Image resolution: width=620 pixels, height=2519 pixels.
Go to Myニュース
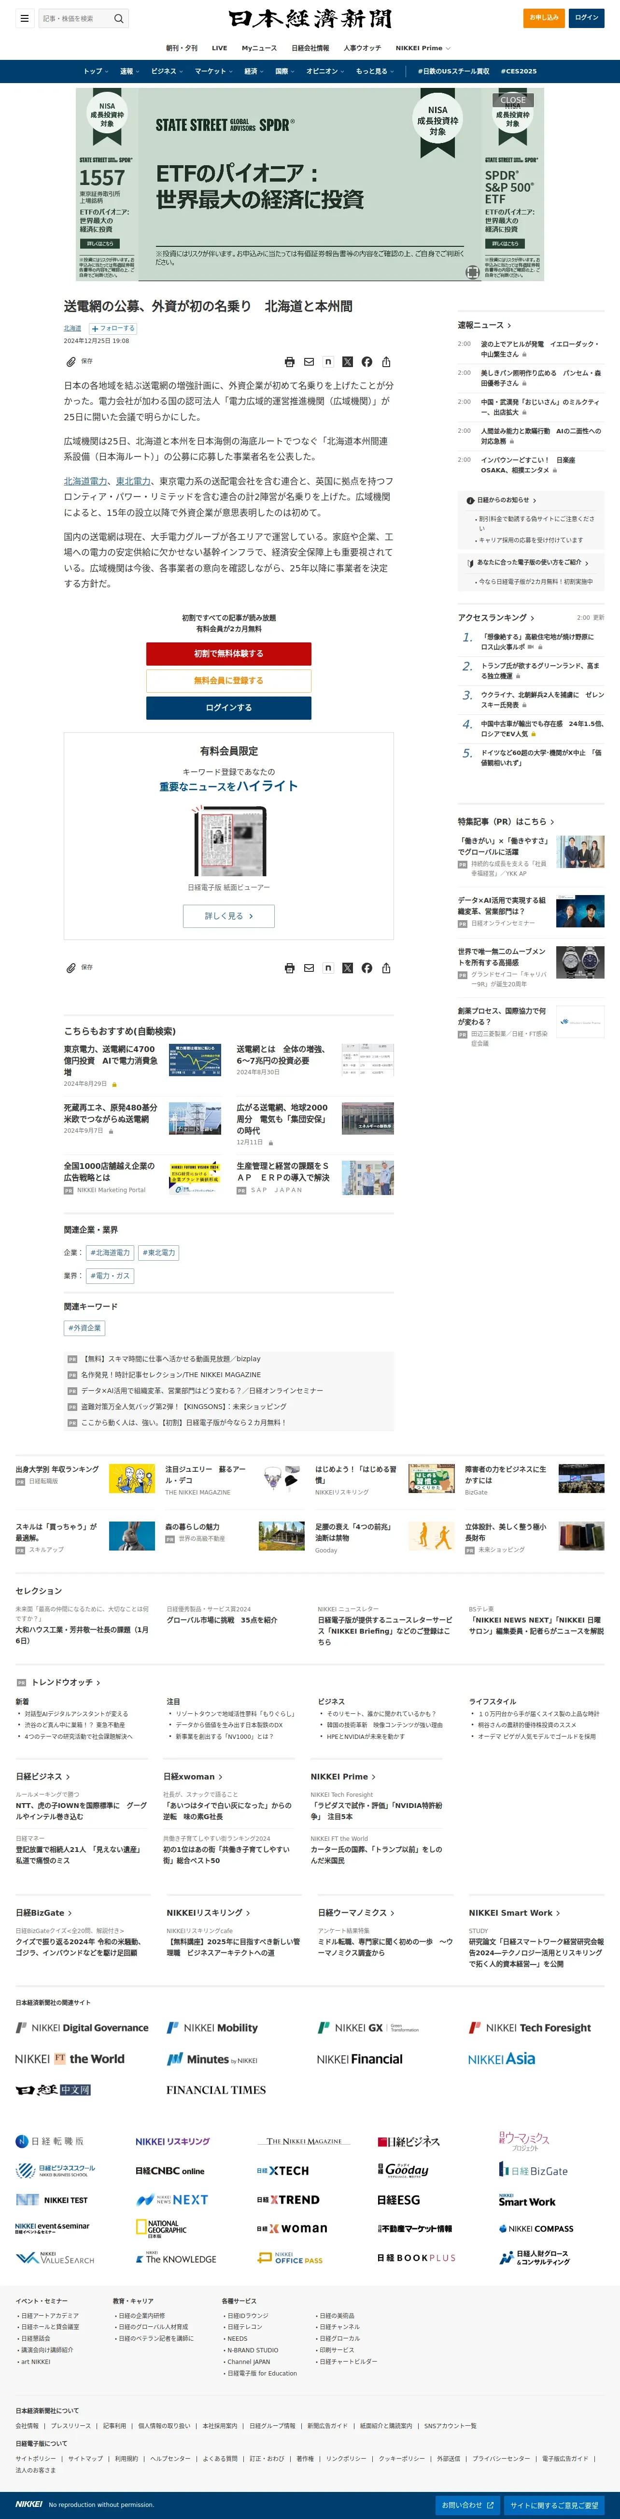259,48
